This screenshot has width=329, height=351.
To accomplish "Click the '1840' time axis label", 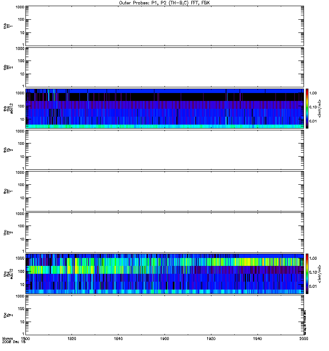I will click(x=118, y=338).
